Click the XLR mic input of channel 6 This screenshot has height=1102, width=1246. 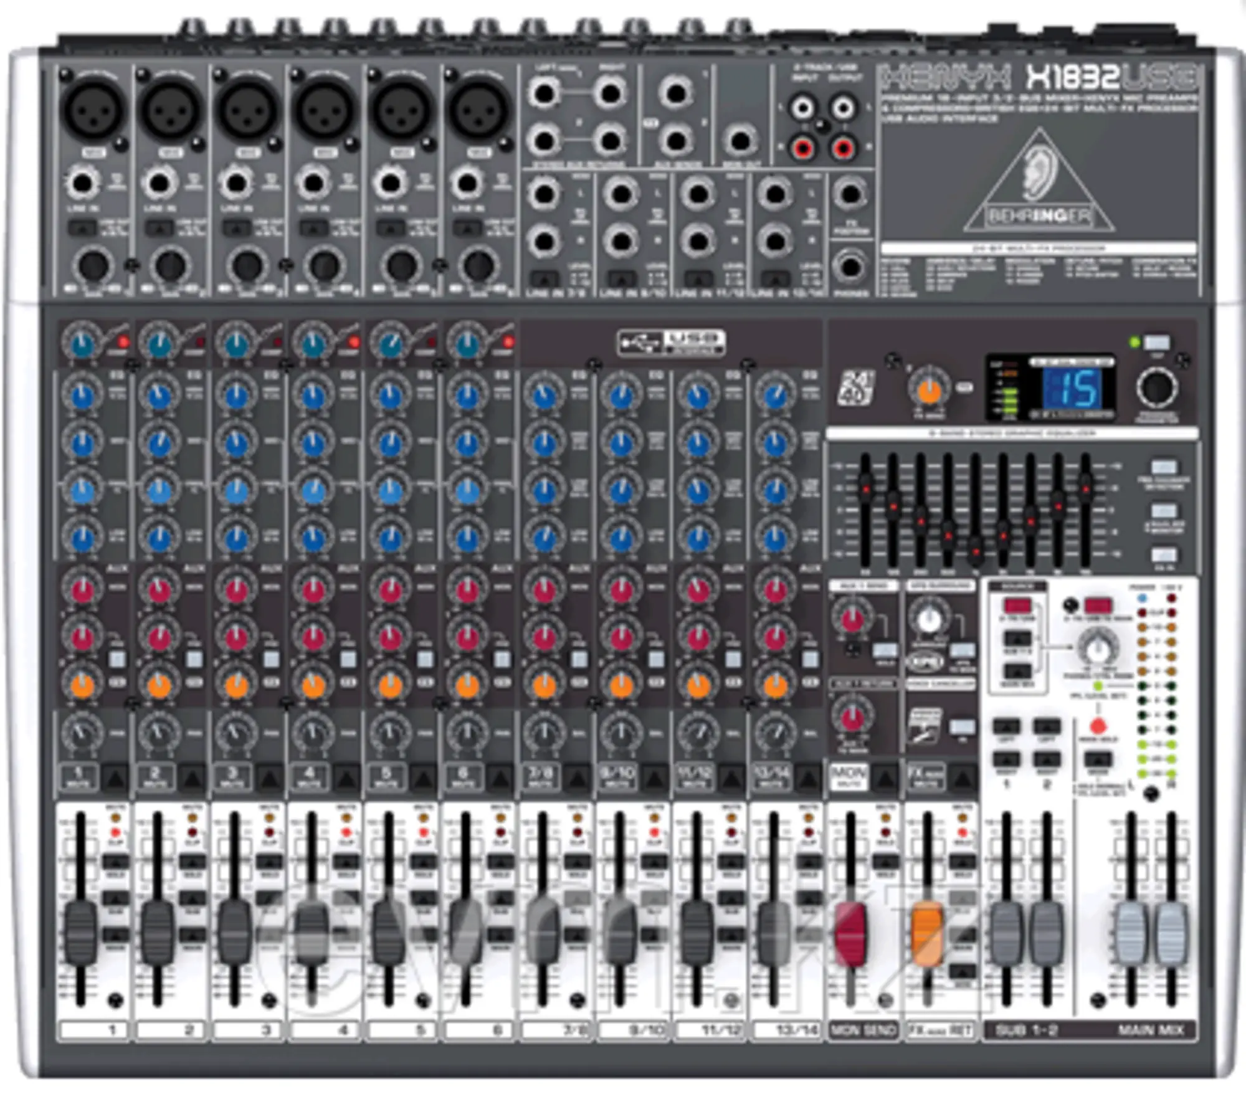click(x=478, y=110)
